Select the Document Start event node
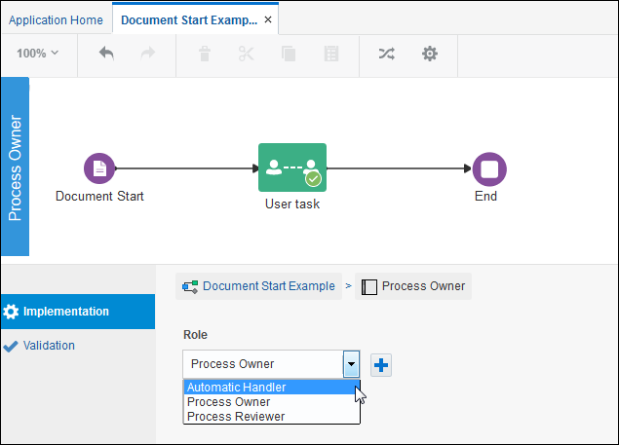The width and height of the screenshot is (619, 445). pos(99,168)
